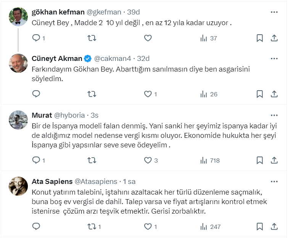Open Cüneyt Akman's profile name link
Image resolution: width=290 pixels, height=238 pixels.
coord(57,59)
